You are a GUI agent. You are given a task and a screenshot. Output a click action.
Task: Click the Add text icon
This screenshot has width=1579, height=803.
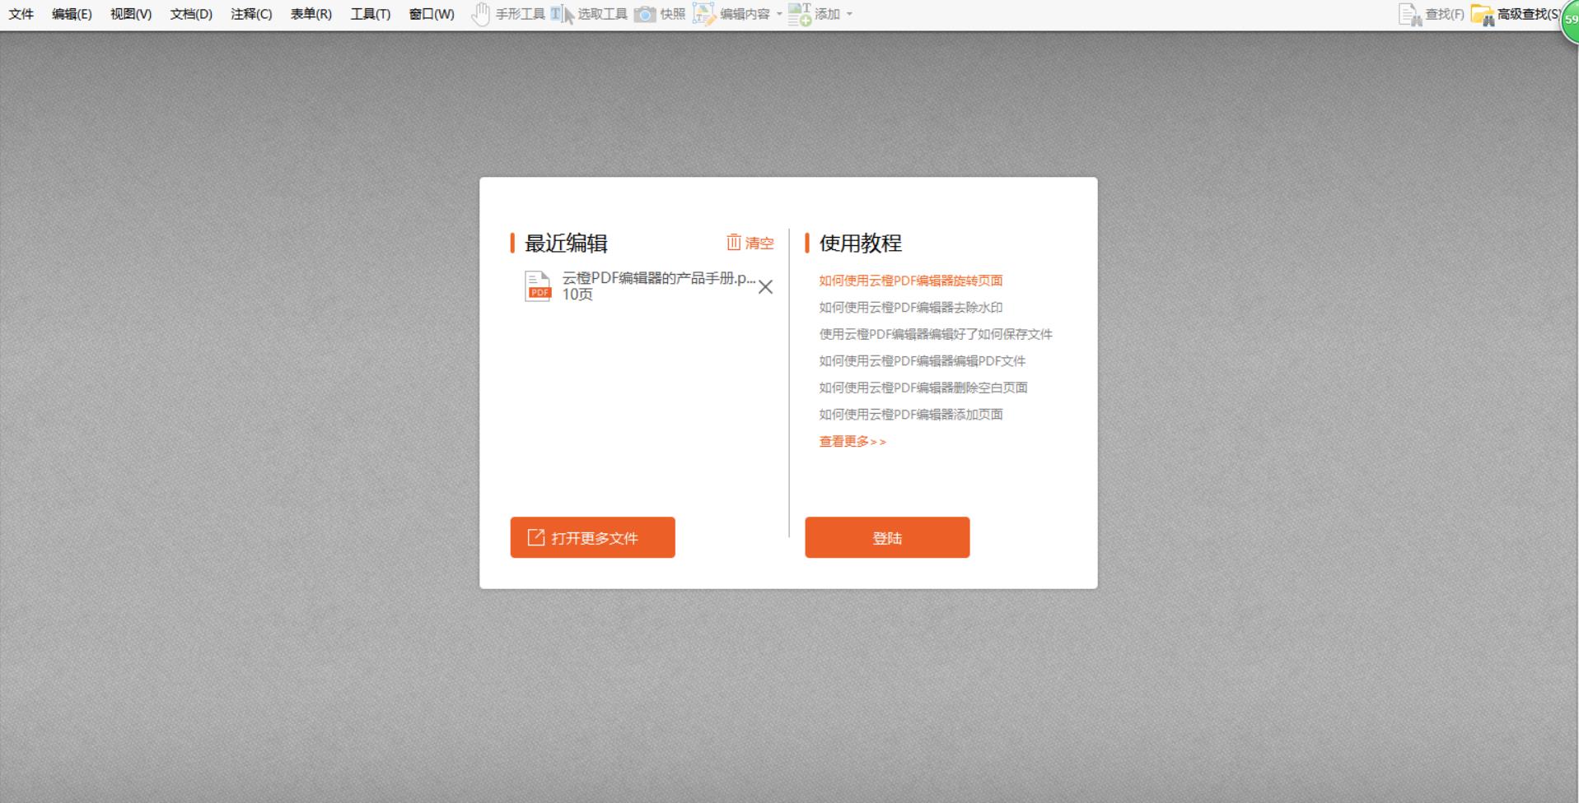pyautogui.click(x=799, y=14)
